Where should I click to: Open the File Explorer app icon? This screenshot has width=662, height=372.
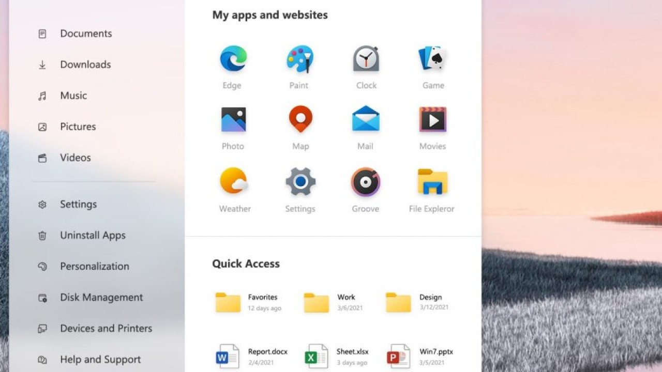[x=432, y=182]
